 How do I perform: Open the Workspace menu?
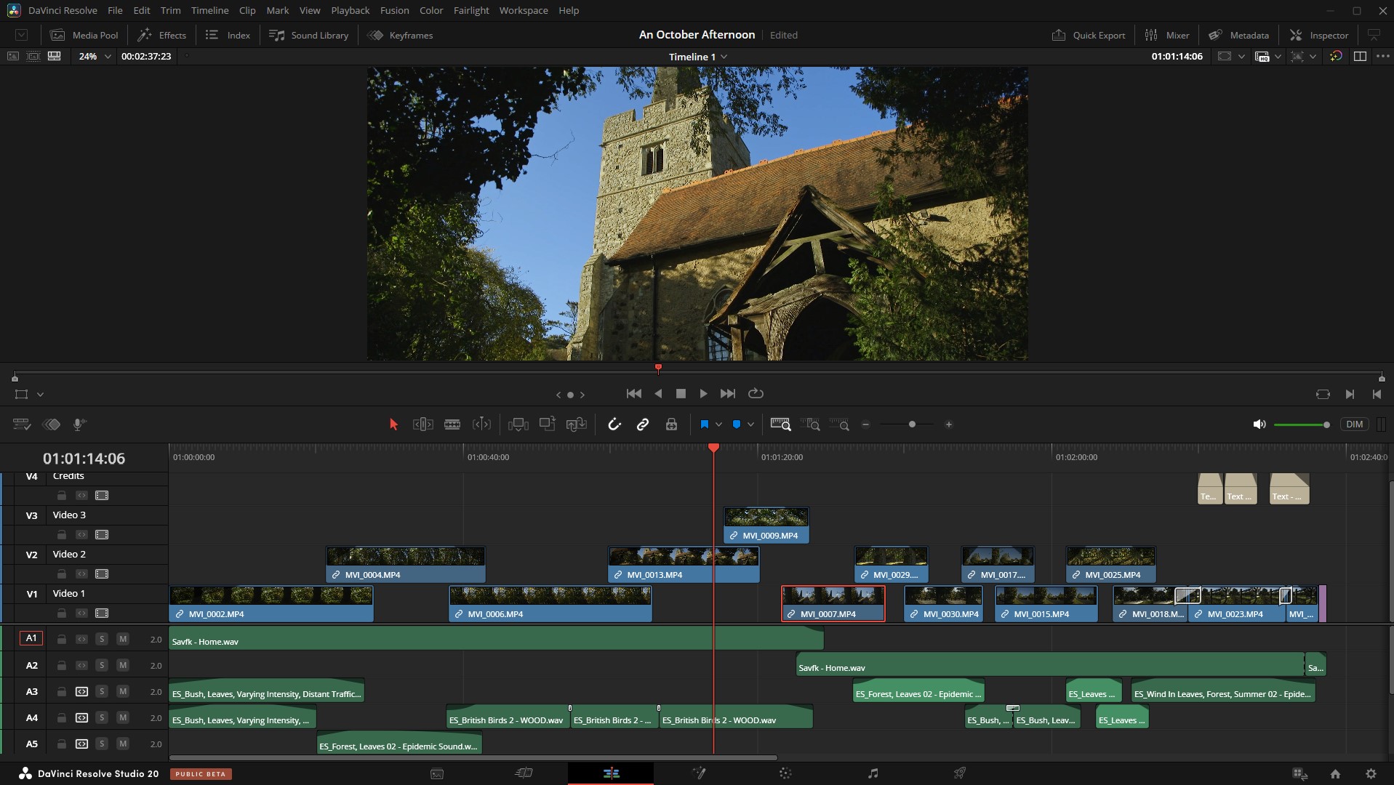(524, 10)
